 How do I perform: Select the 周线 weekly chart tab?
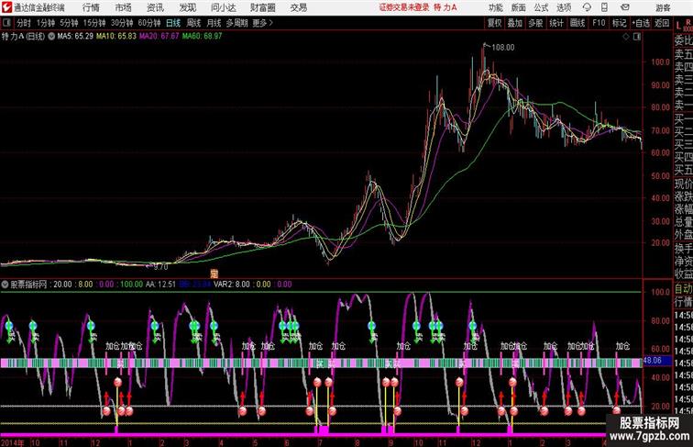[x=193, y=23]
